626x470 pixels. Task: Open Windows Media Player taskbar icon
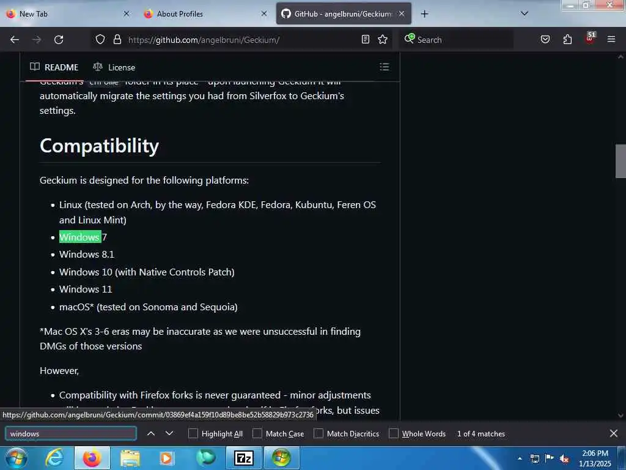point(166,458)
